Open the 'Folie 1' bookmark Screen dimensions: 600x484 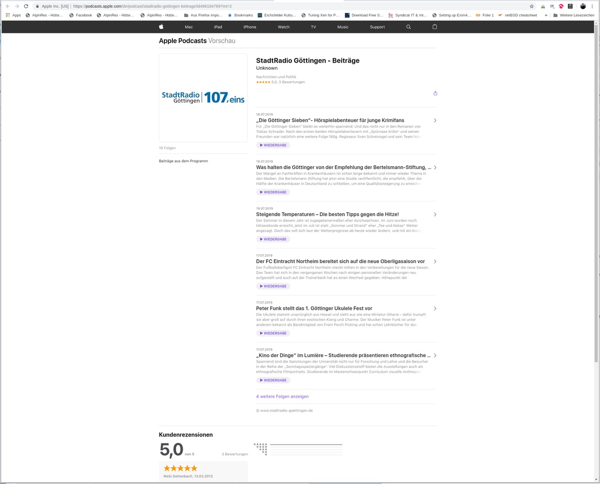click(484, 15)
